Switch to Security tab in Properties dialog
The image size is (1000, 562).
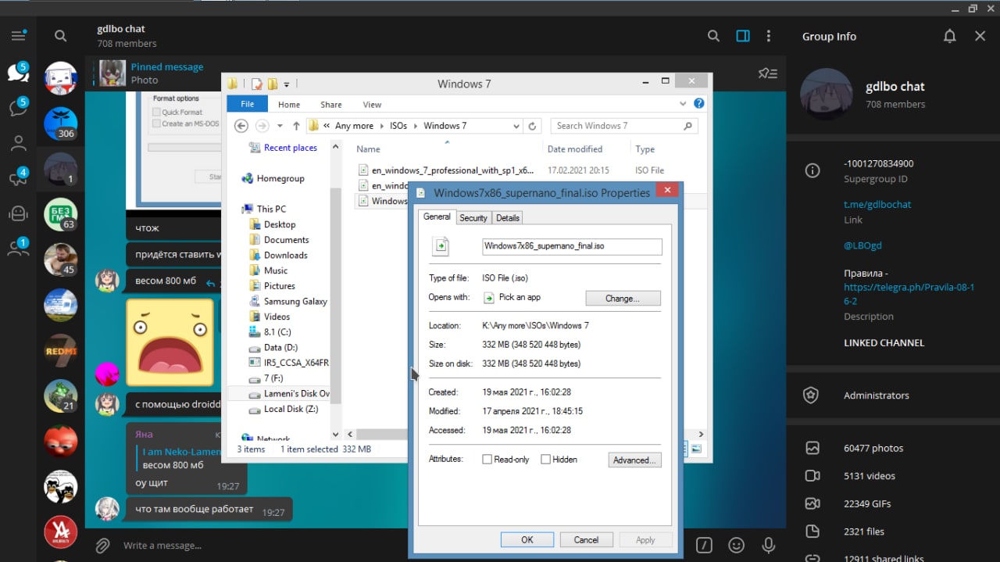[x=473, y=218]
